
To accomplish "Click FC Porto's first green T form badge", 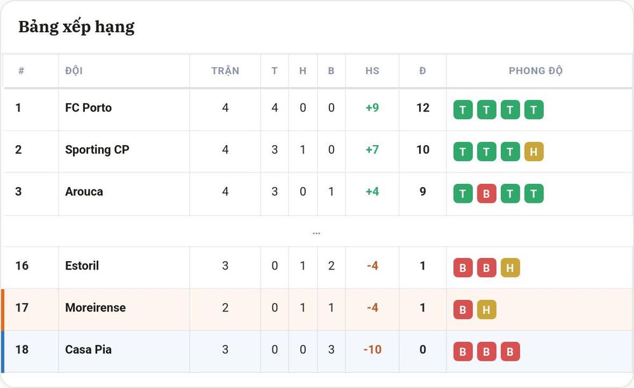I will coord(463,110).
